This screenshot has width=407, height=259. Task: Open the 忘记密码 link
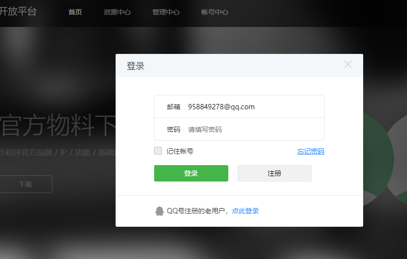311,151
